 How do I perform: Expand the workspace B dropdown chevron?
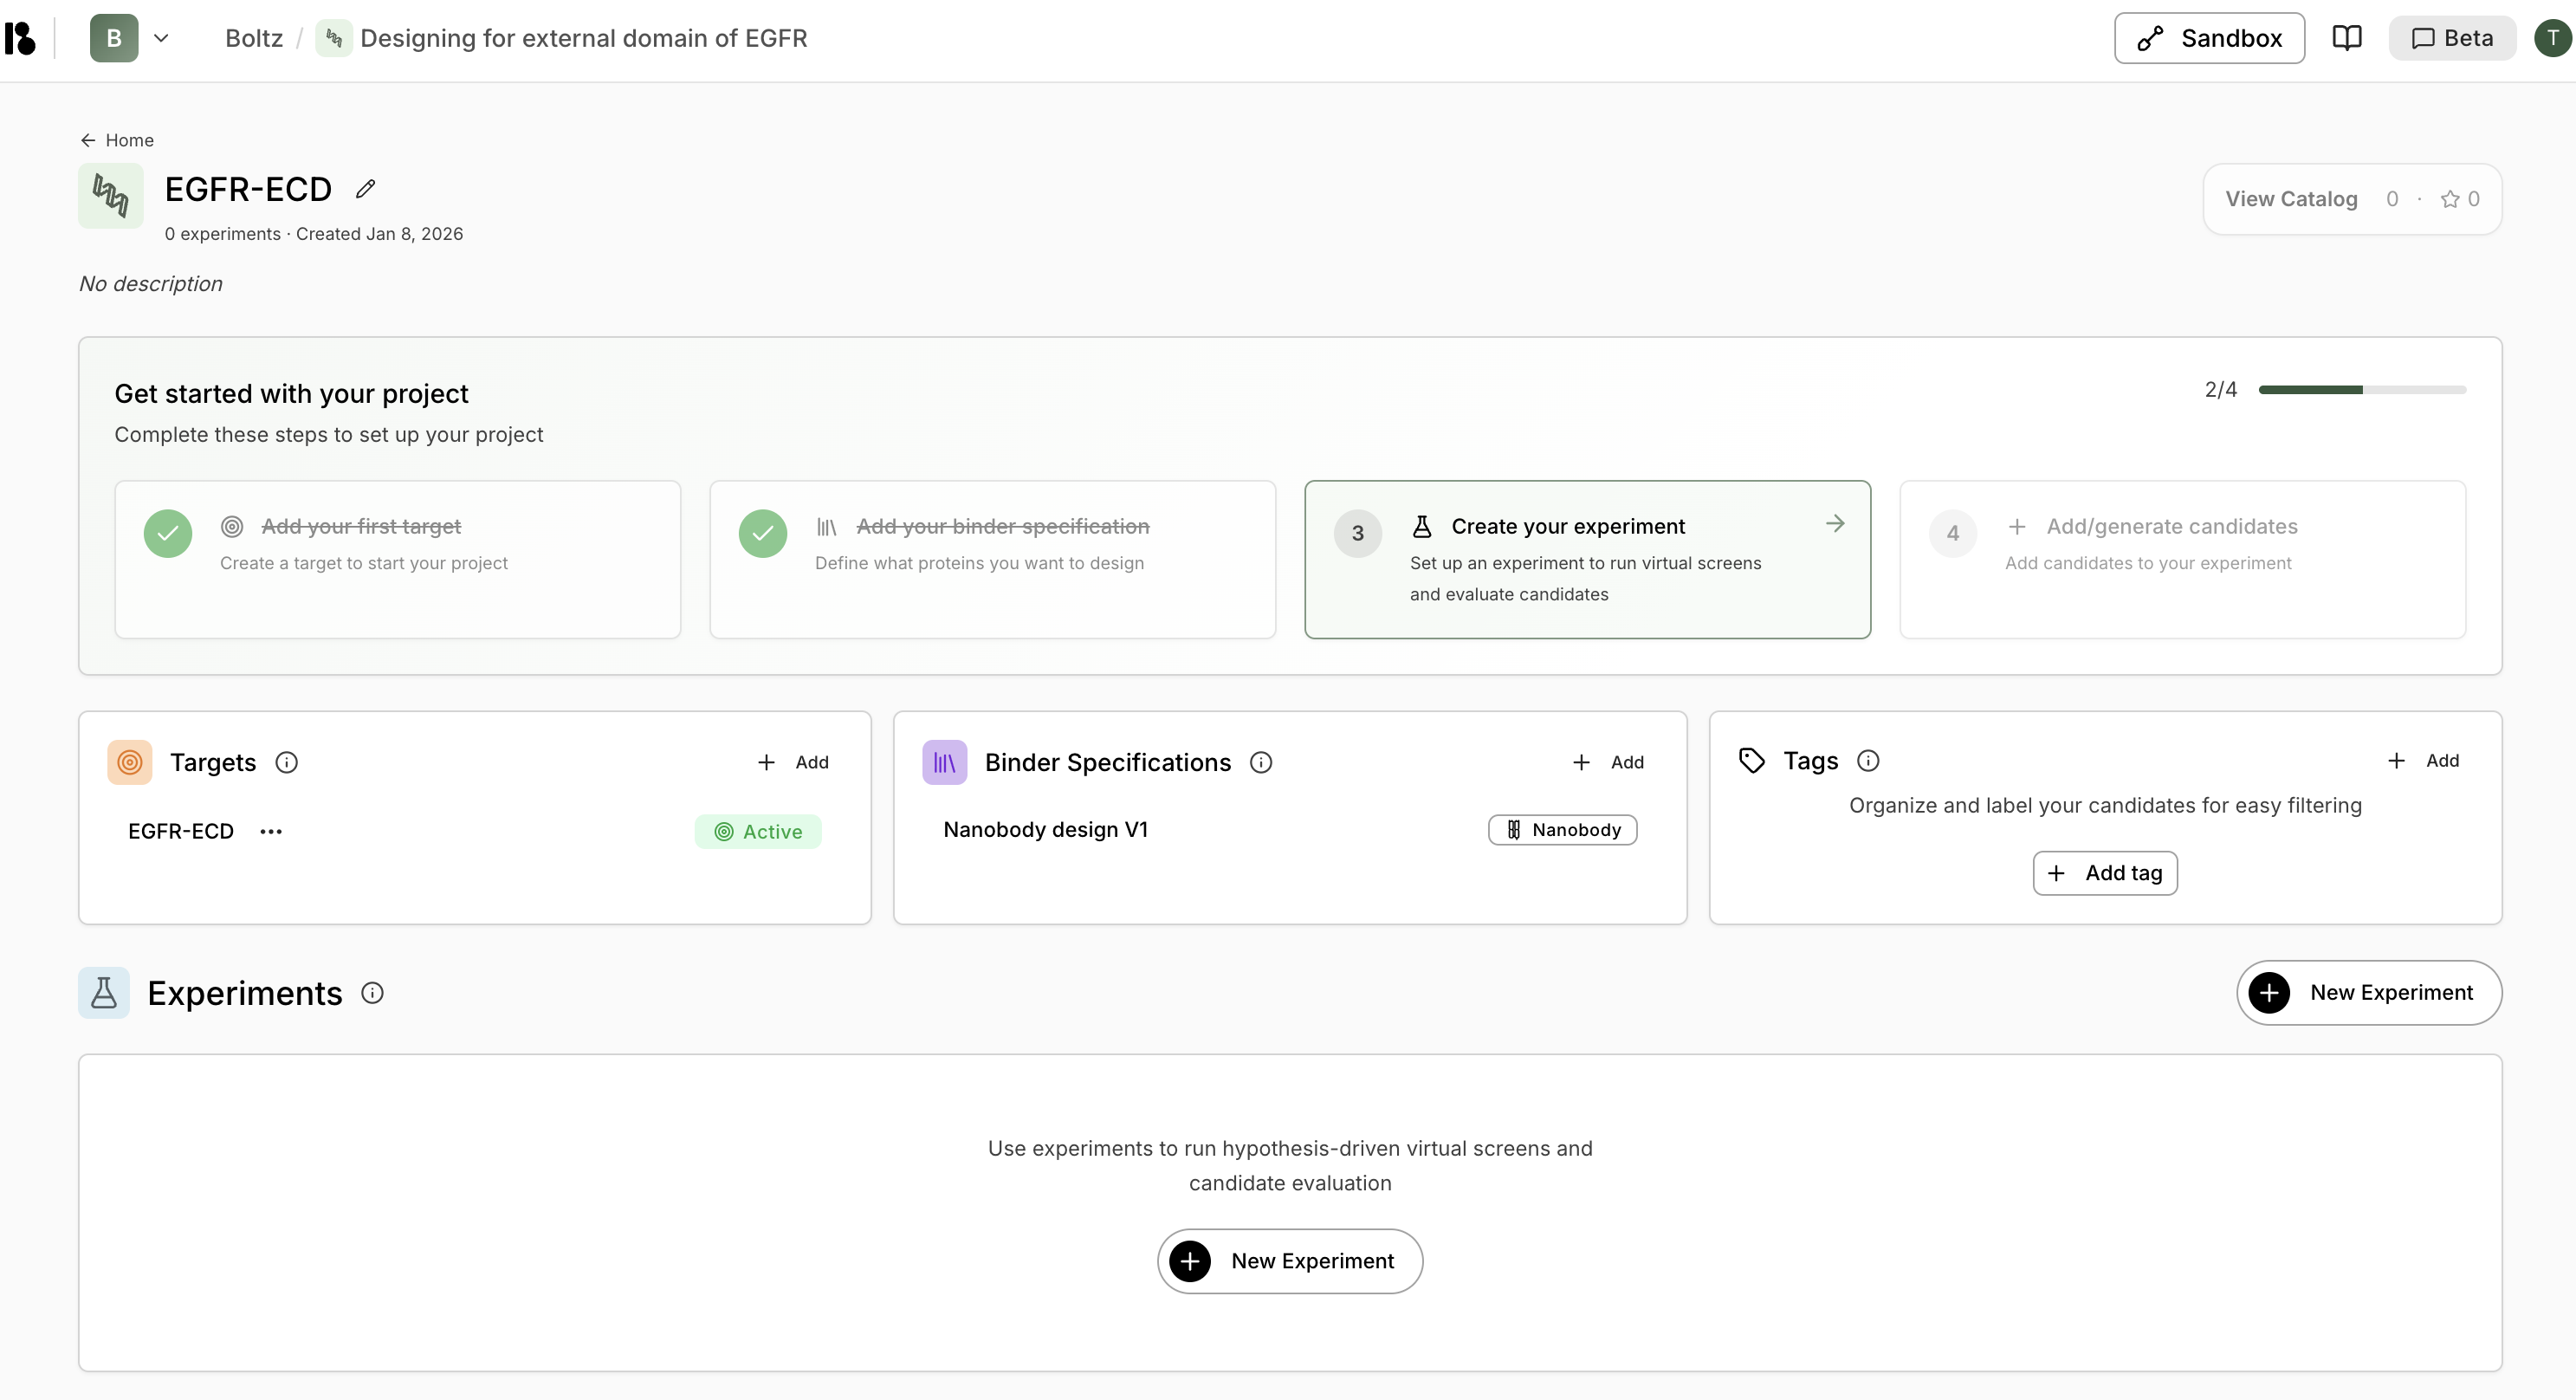pos(161,38)
